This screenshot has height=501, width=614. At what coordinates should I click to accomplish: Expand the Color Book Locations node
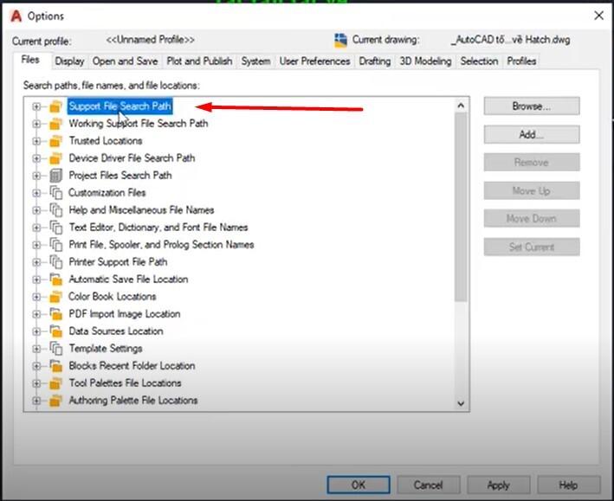tap(36, 297)
